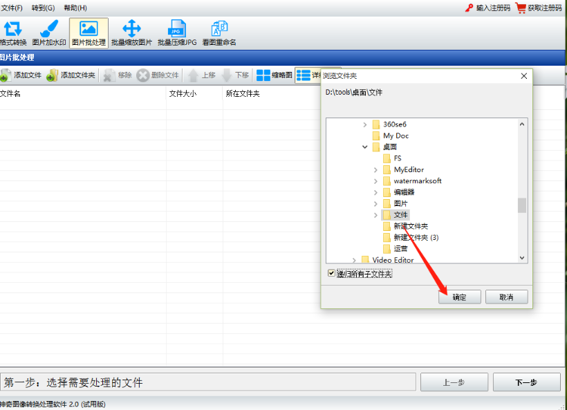Select the 编辑器 folder
The width and height of the screenshot is (567, 410).
(x=398, y=192)
